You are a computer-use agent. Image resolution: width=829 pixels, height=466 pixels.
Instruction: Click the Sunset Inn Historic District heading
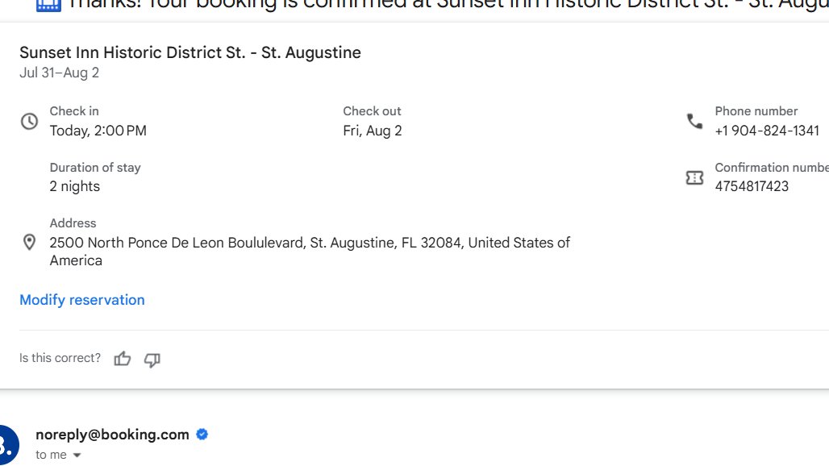(x=190, y=52)
